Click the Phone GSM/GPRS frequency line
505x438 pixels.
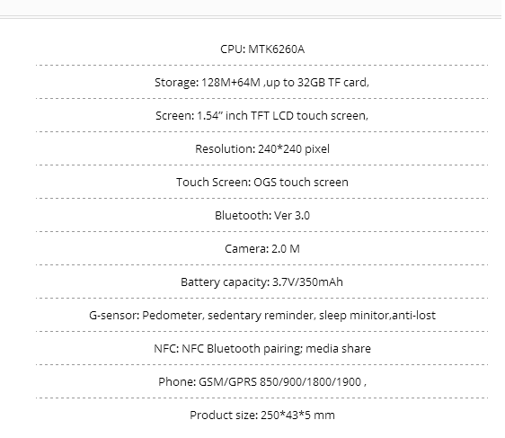pyautogui.click(x=262, y=382)
